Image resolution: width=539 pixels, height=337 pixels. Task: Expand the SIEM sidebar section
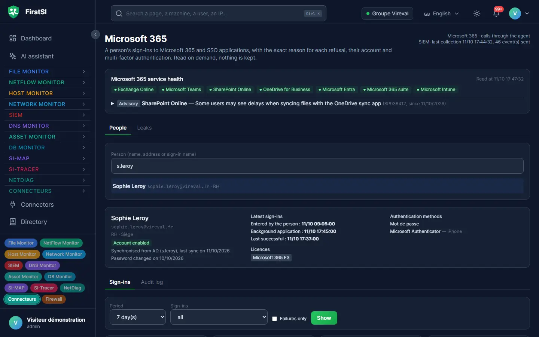point(48,115)
